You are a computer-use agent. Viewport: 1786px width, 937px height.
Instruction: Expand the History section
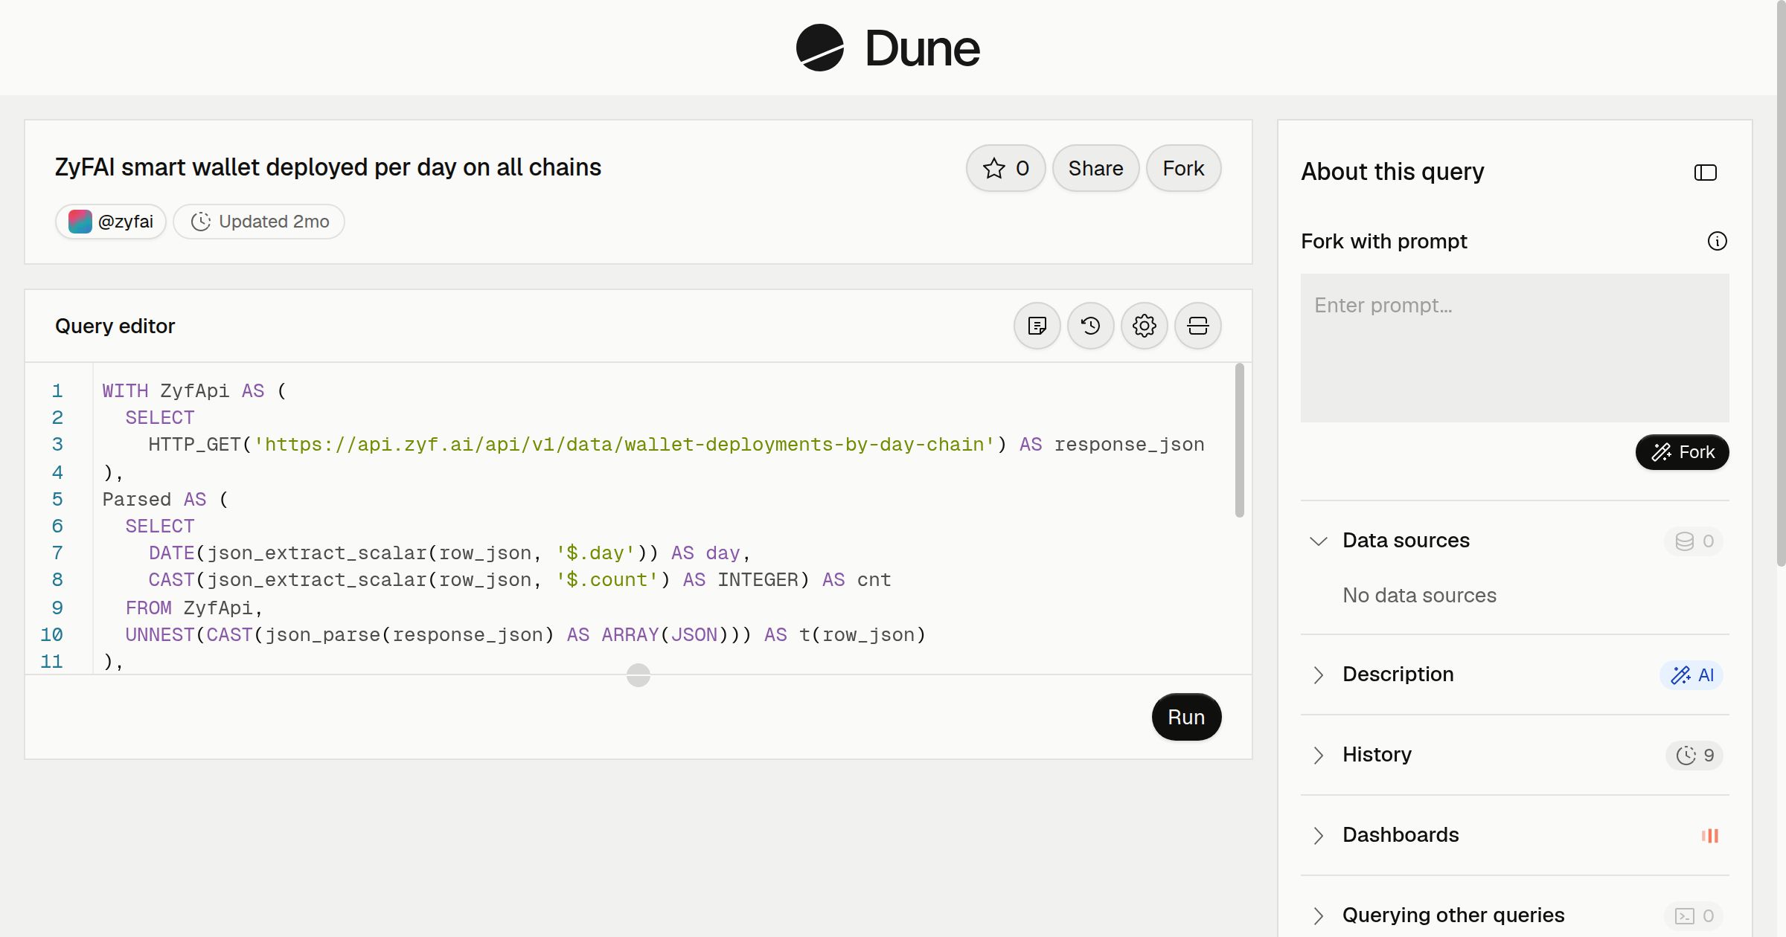pos(1318,755)
